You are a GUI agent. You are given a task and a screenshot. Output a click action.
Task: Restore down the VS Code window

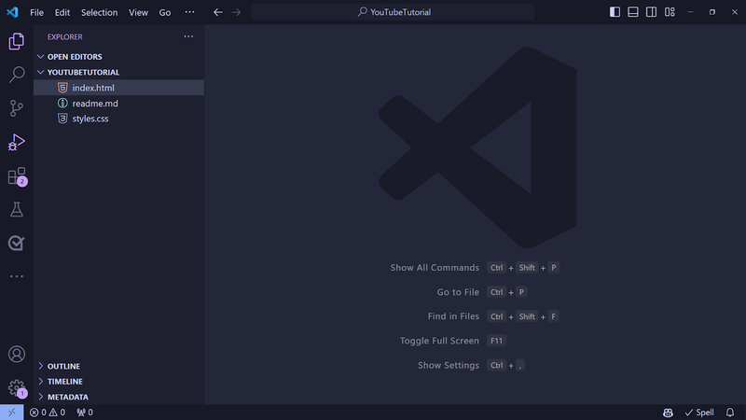tap(712, 12)
